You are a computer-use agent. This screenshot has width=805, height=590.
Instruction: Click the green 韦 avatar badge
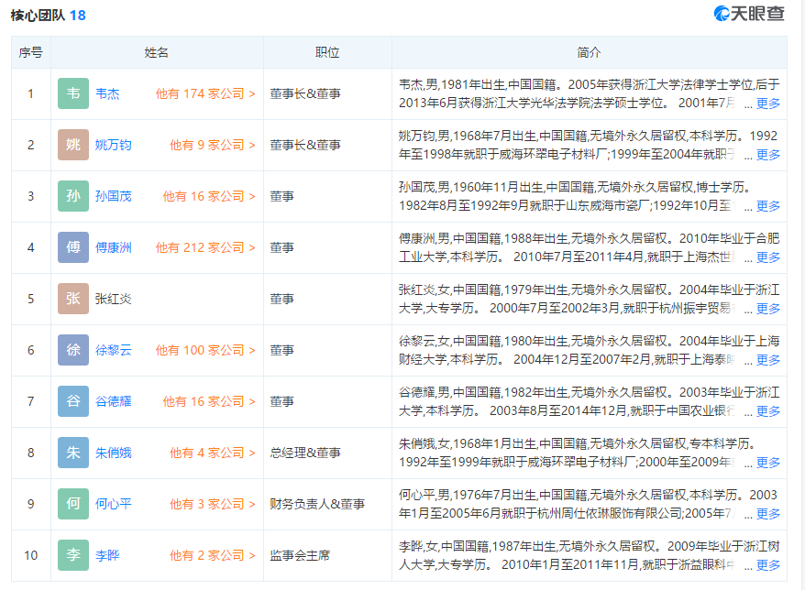click(x=73, y=93)
